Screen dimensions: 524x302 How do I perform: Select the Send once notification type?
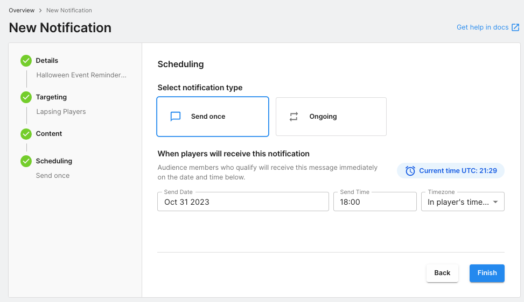[x=212, y=117]
